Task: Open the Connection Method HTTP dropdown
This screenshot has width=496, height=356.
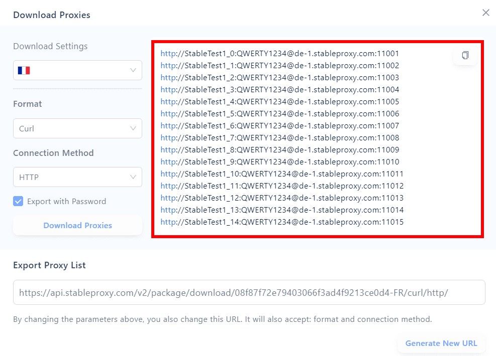Action: 77,177
